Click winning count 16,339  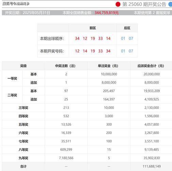pos(66,133)
